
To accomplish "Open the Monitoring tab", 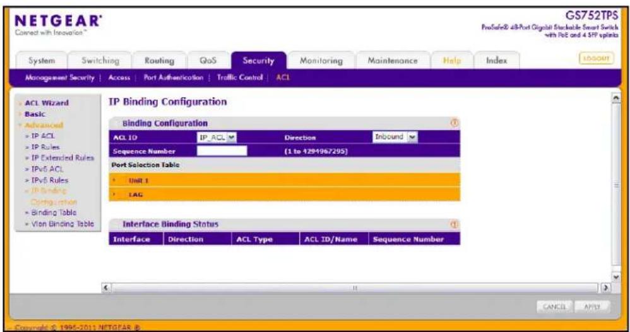I will click(321, 61).
